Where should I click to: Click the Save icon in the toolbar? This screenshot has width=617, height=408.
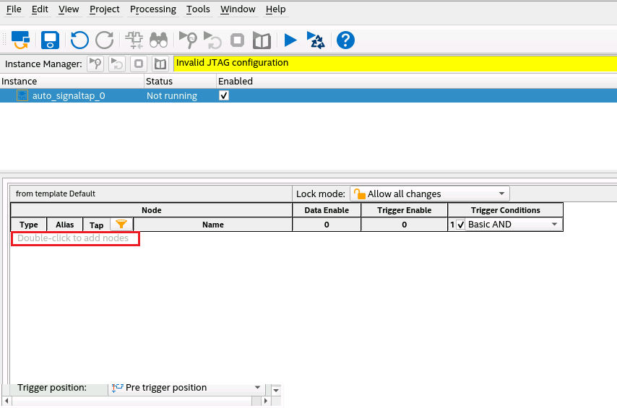50,40
